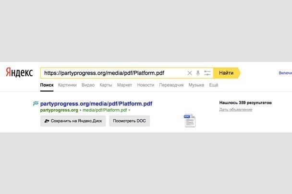Expand the Ещё menu
Viewport: 292px width, 194px height.
(214, 85)
